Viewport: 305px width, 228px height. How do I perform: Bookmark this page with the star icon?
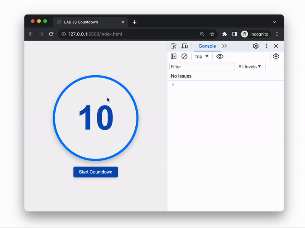coord(212,34)
